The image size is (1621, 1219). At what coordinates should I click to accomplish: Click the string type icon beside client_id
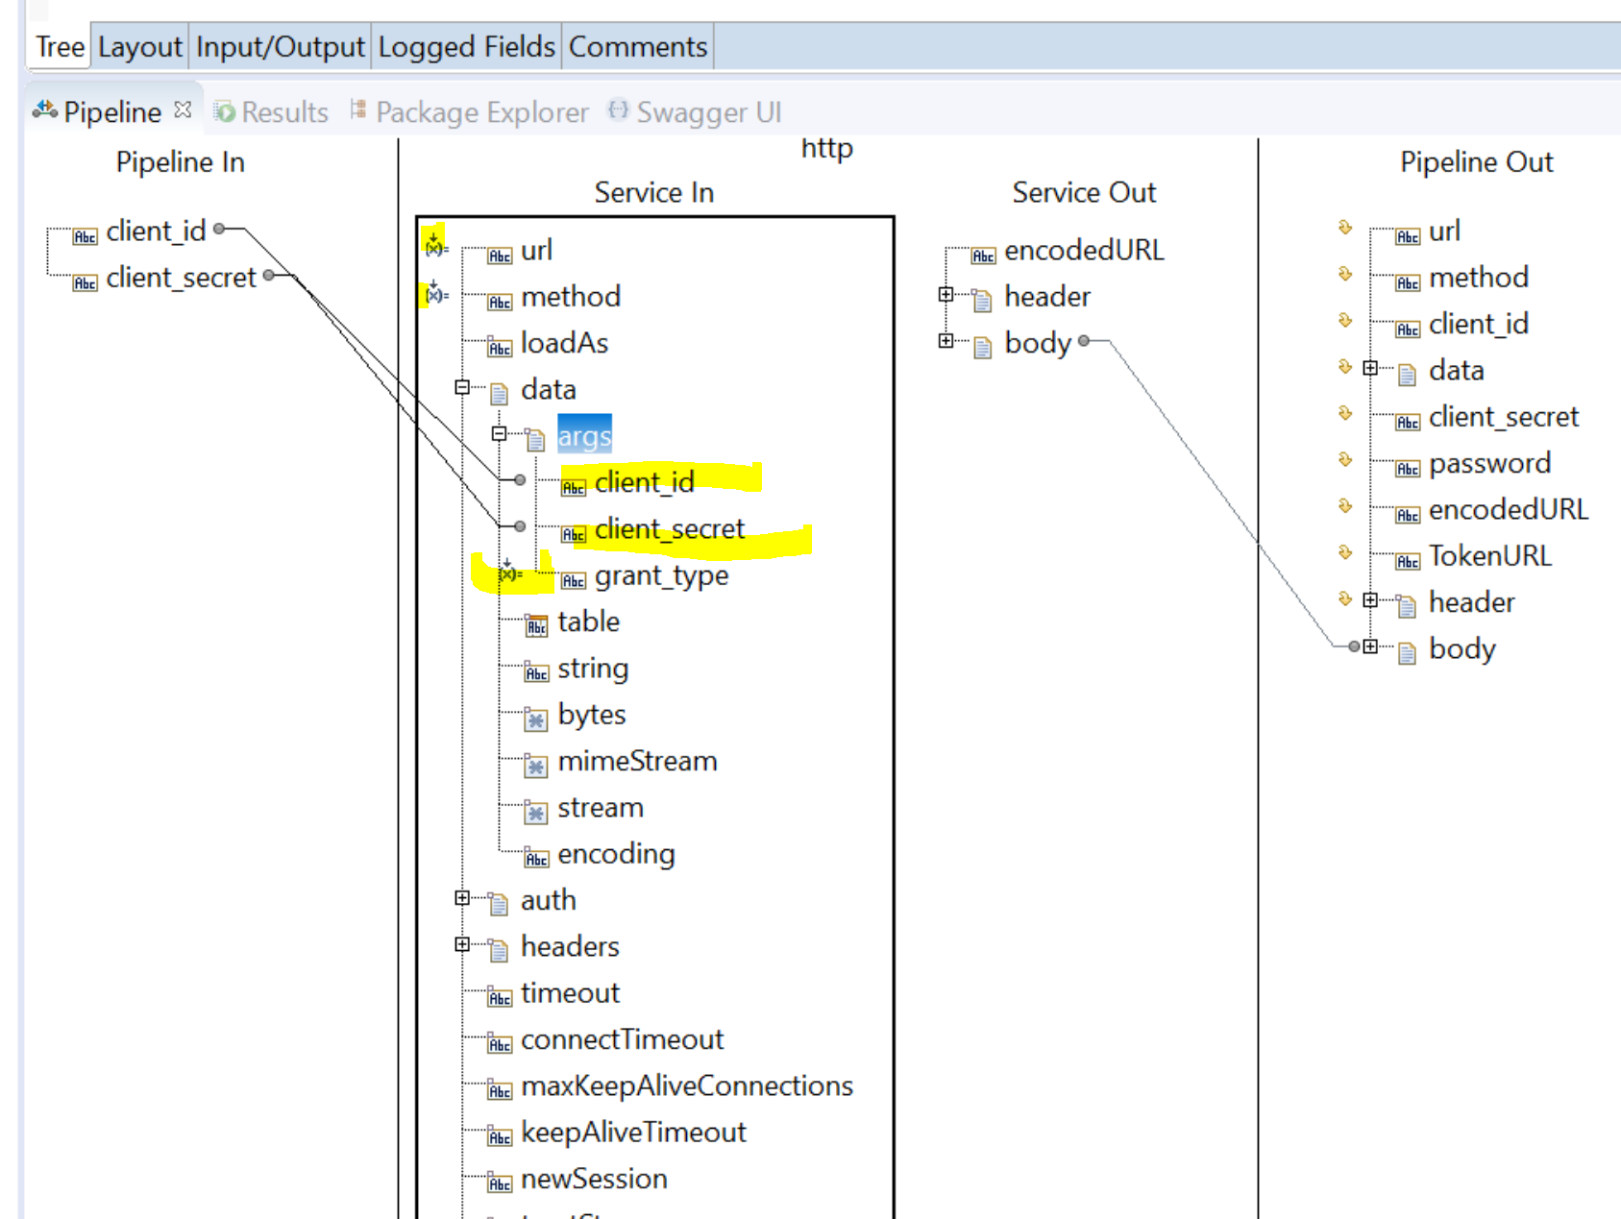(x=574, y=487)
